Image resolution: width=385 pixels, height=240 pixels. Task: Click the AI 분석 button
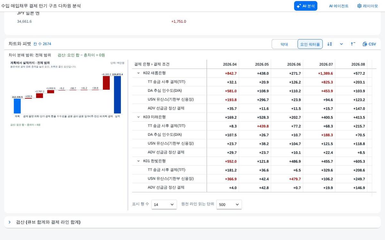(305, 6)
